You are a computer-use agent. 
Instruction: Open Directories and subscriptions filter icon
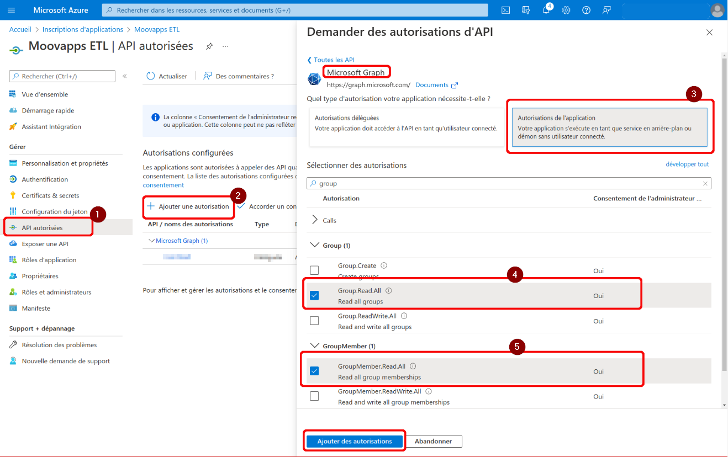click(526, 10)
